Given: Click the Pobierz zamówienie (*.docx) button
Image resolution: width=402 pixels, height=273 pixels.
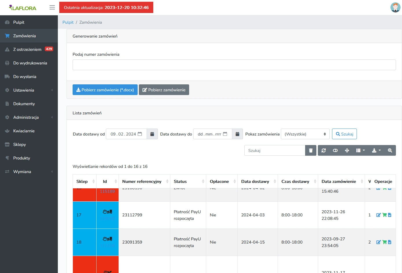Looking at the screenshot, I should tap(105, 90).
